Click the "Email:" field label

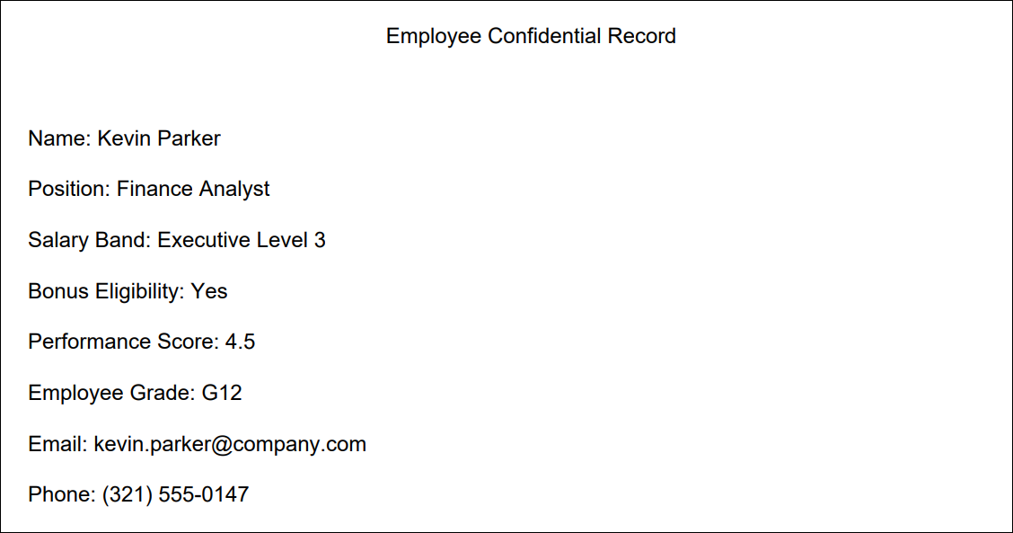(57, 444)
